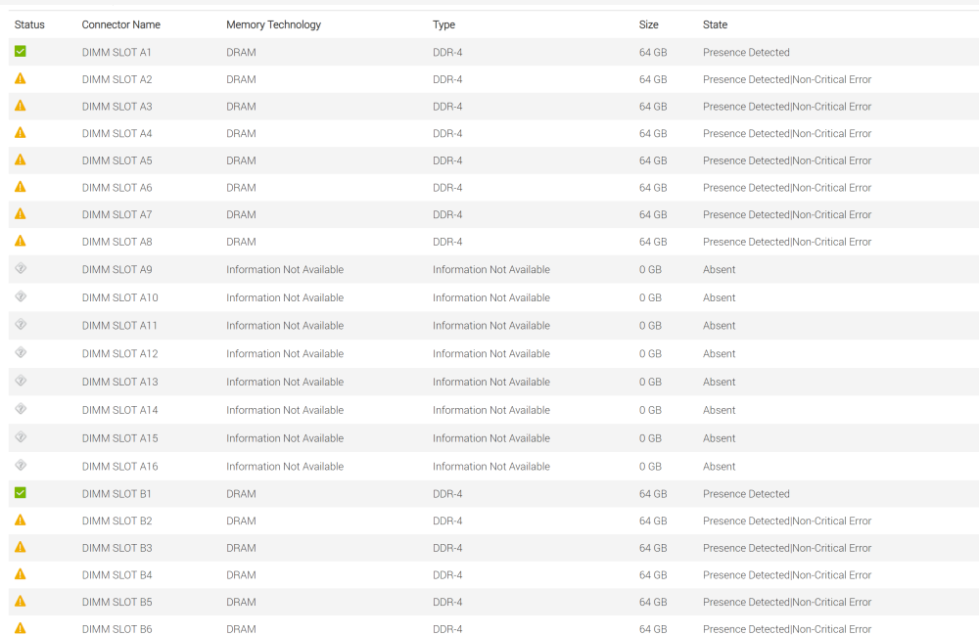
Task: Click the green OK status icon for DIMM SLOT A1
Action: click(20, 51)
